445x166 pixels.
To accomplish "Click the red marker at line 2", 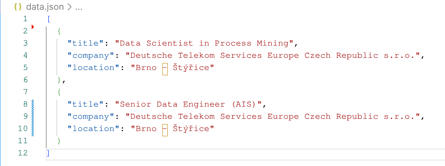I will coord(32,27).
